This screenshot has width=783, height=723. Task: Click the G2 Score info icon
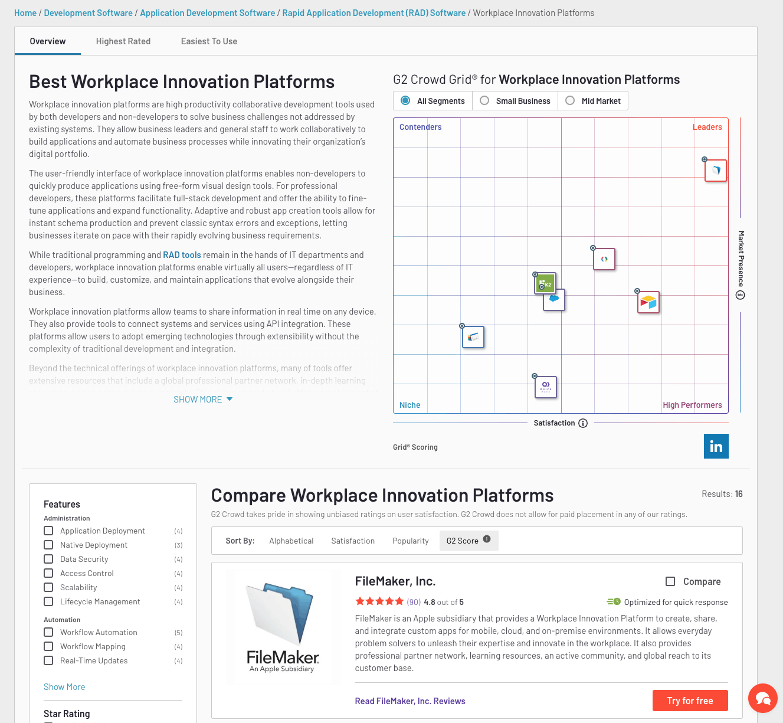(487, 539)
